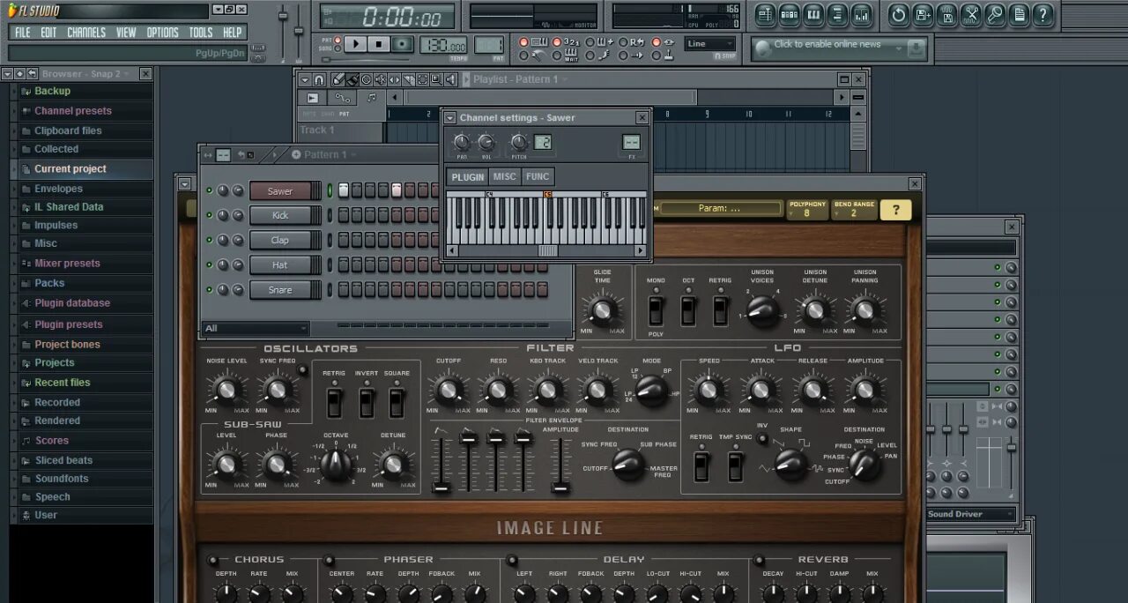Select the Clap channel button
Viewport: 1128px width, 603px height.
pos(280,240)
